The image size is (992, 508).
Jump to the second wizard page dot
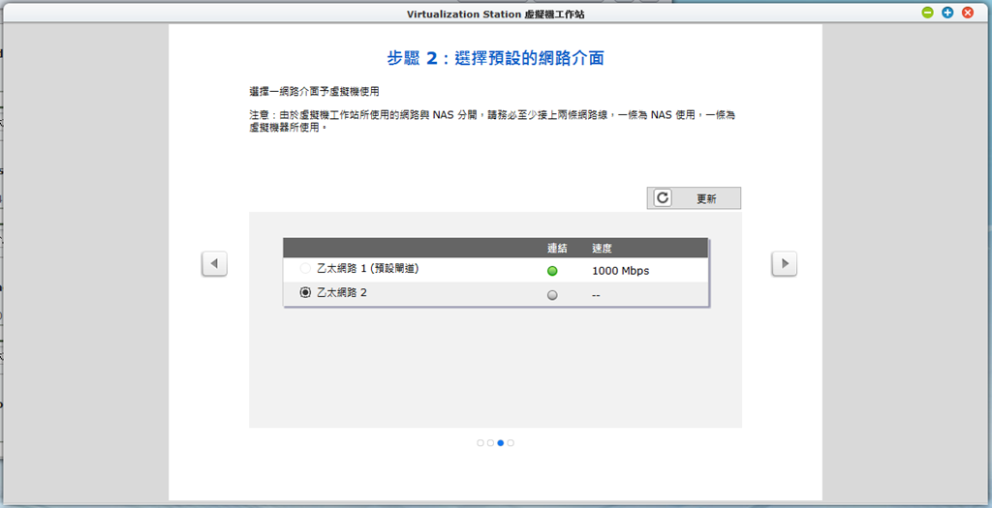(490, 443)
